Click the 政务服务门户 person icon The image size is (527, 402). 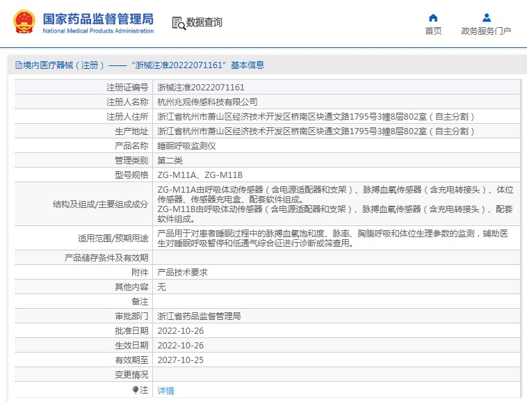[486, 17]
